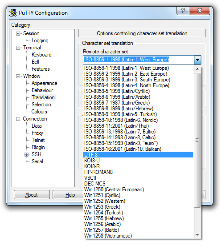
Task: Click the PuTTY icon in title bar
Action: (x=13, y=13)
